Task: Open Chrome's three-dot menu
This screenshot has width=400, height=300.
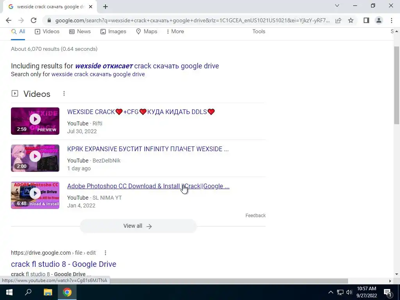Action: point(391,20)
